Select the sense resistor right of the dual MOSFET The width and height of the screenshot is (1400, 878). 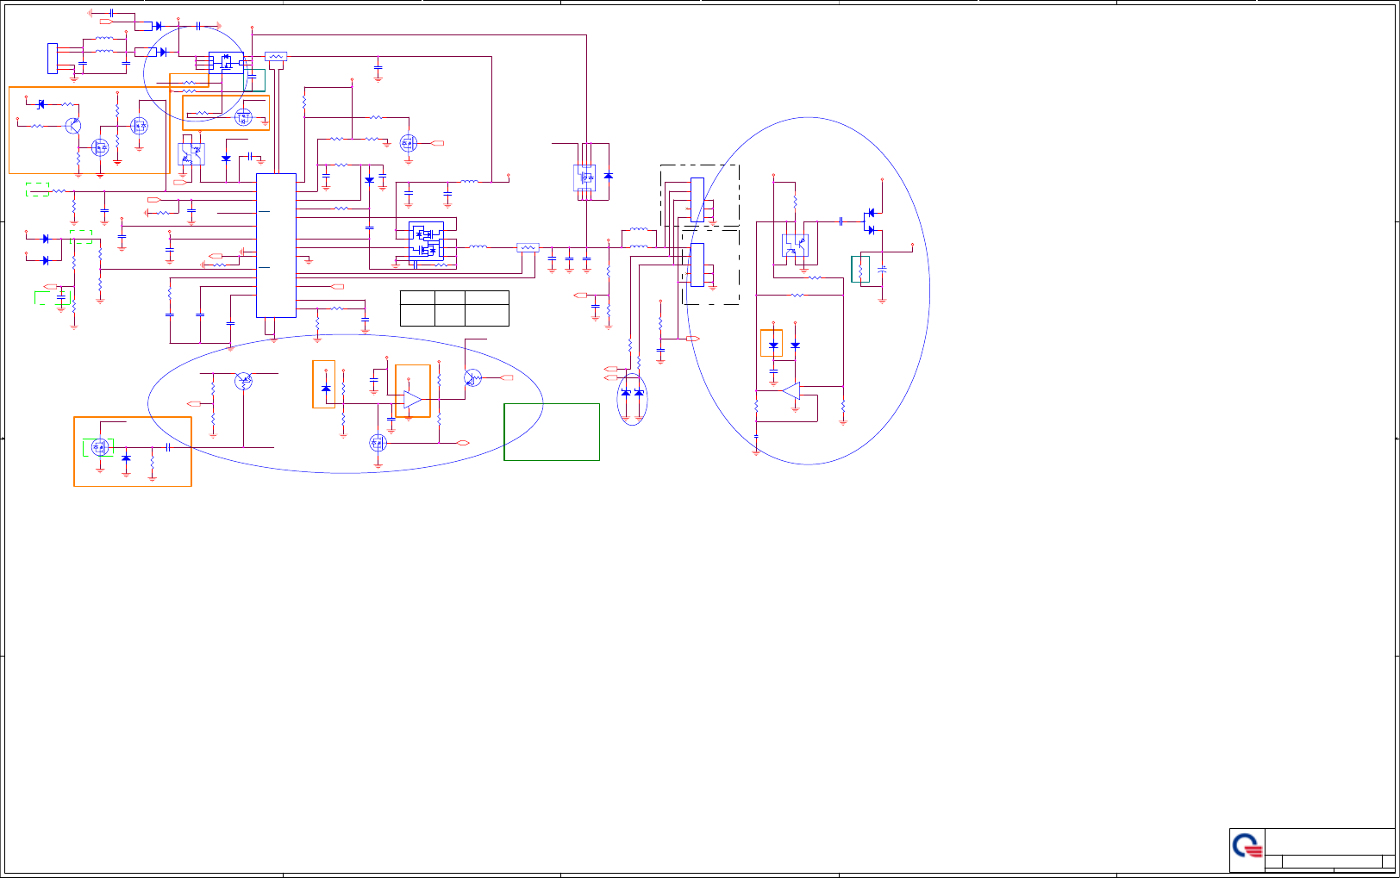528,247
